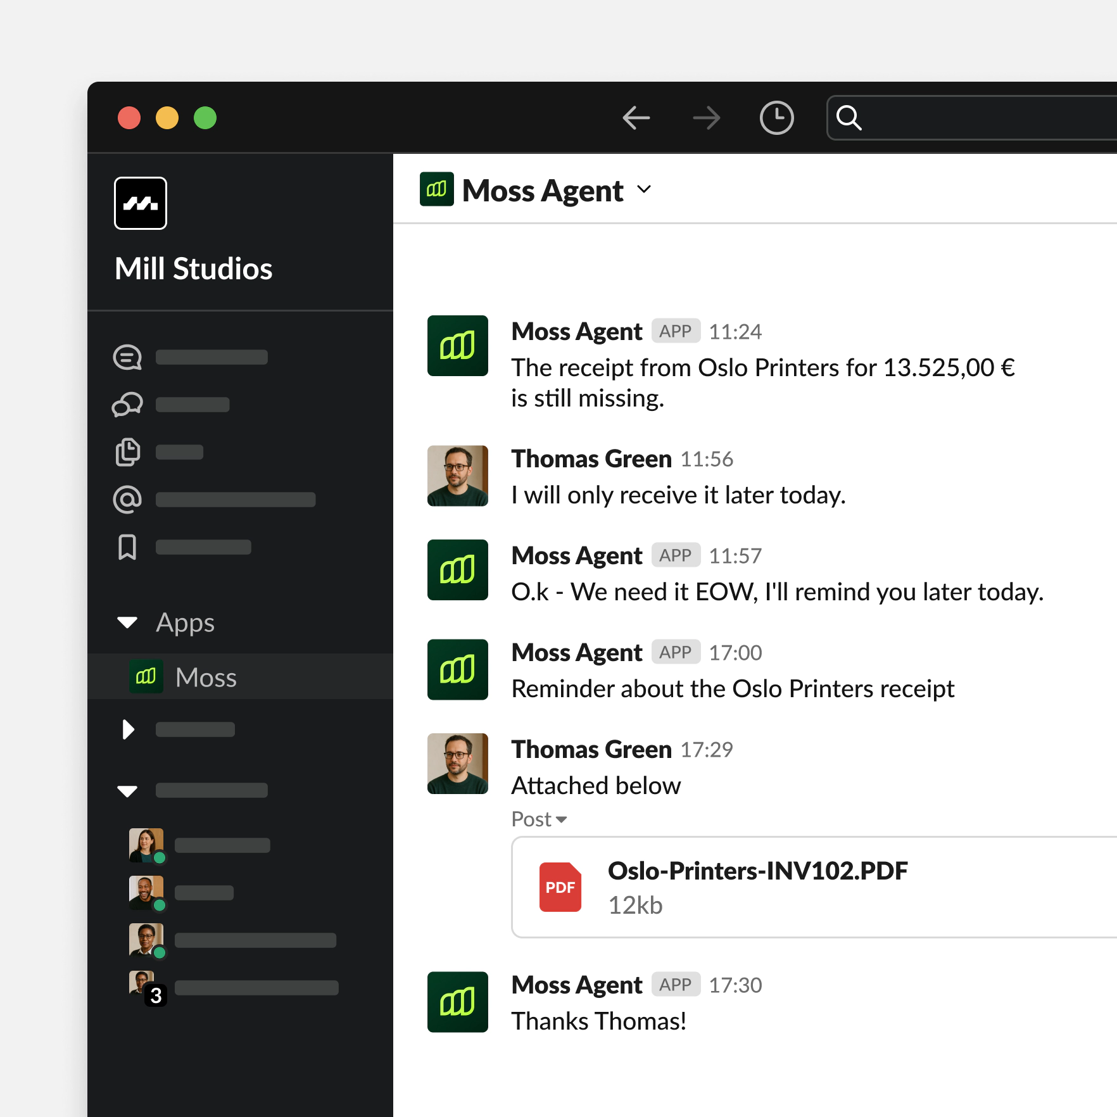Collapse the Apps section
This screenshot has width=1117, height=1117.
coord(127,622)
